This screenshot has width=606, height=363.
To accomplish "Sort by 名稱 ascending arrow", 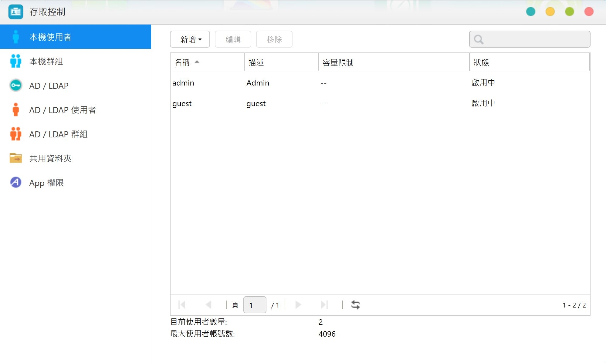I will [197, 62].
